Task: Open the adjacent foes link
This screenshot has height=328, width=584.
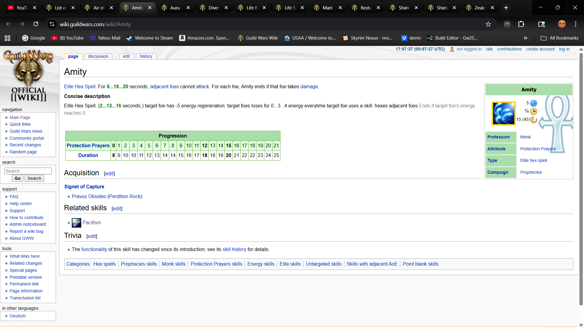Action: 165,87
